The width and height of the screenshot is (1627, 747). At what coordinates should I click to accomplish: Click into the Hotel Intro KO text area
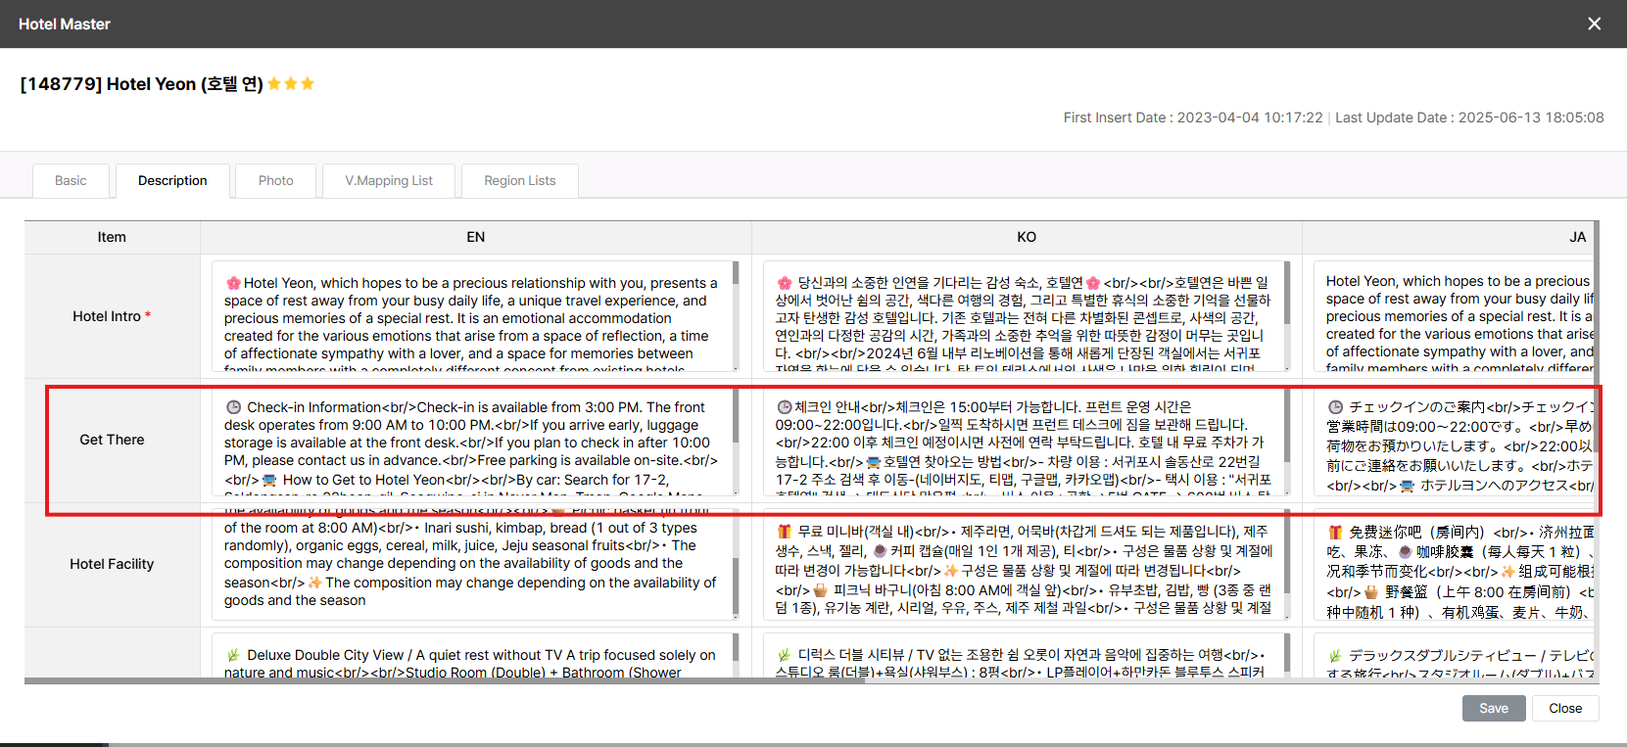coord(1021,317)
